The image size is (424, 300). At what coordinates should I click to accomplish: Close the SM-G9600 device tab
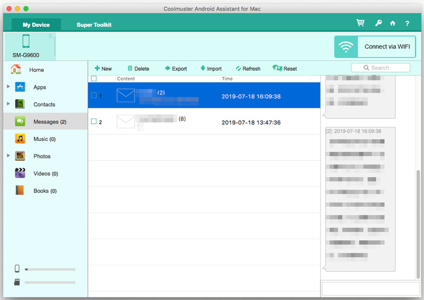tap(50, 36)
